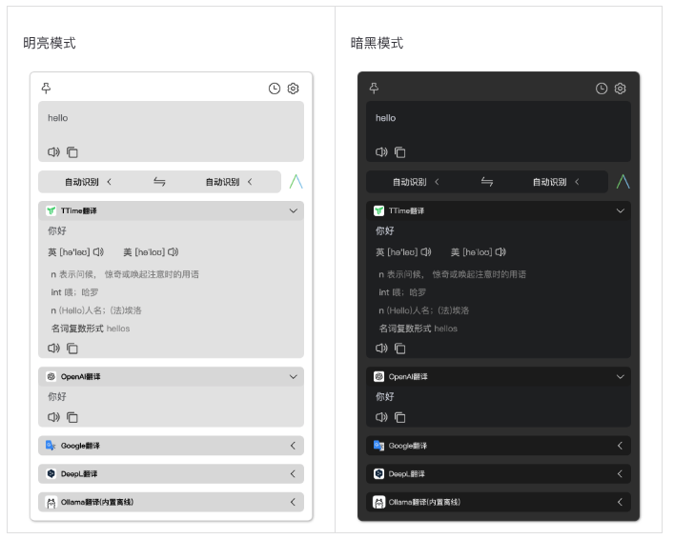Viewport: 674px width, 539px height.
Task: Play audio of 'hello' input in dark mode
Action: [x=381, y=152]
